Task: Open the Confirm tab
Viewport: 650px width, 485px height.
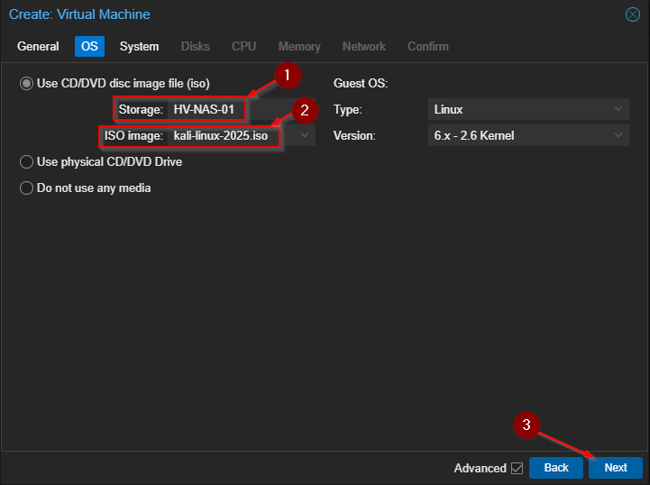Action: (427, 46)
